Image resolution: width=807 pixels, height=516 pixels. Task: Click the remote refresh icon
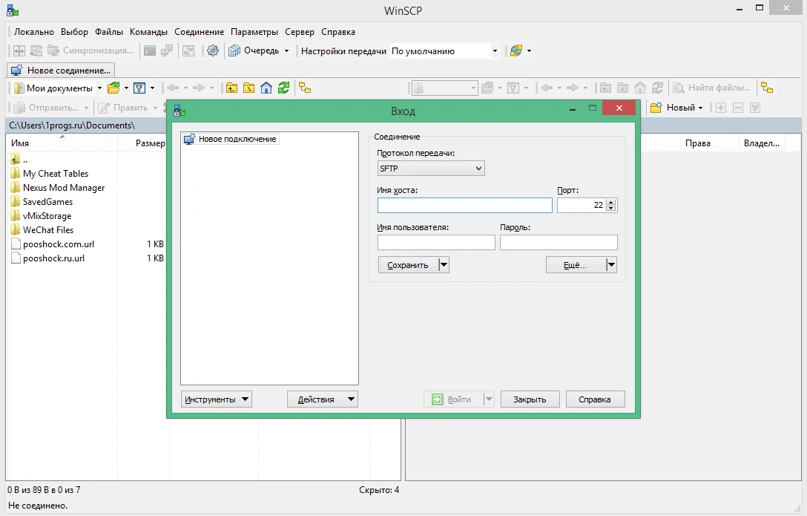coord(657,88)
